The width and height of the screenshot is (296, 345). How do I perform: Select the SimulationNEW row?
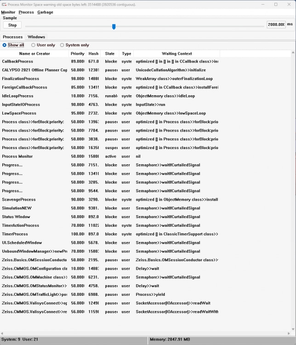(x=110, y=208)
